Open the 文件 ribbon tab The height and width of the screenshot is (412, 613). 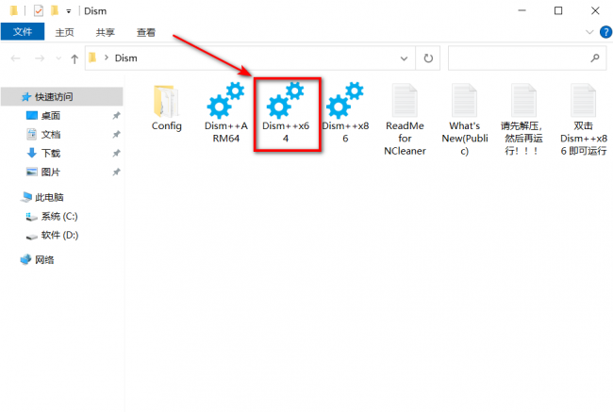[x=23, y=32]
